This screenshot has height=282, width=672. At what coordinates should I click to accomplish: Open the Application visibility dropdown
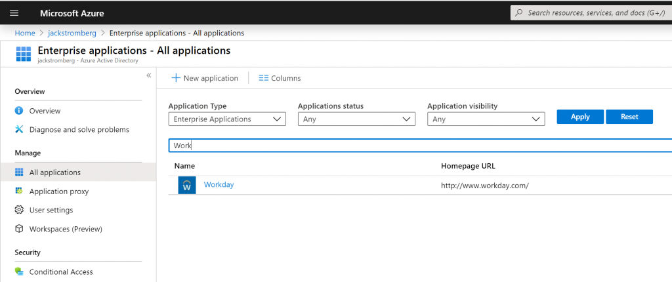coord(486,119)
